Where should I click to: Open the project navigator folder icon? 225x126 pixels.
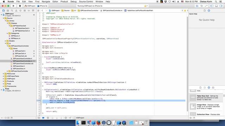(x=4, y=10)
